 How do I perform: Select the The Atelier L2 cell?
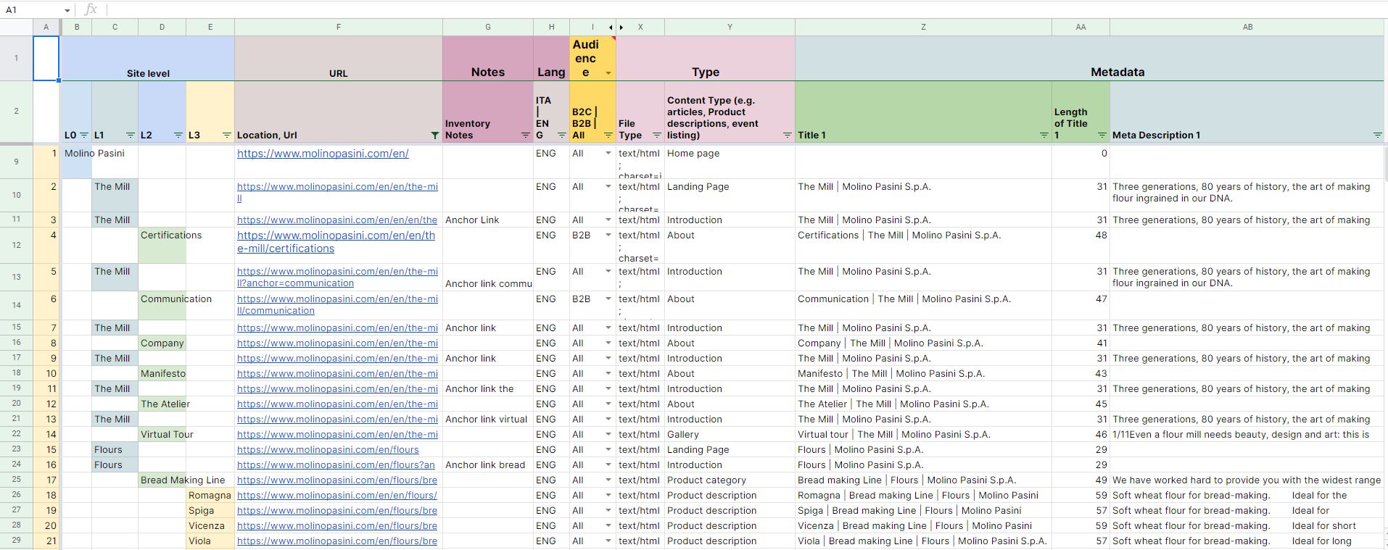point(162,404)
